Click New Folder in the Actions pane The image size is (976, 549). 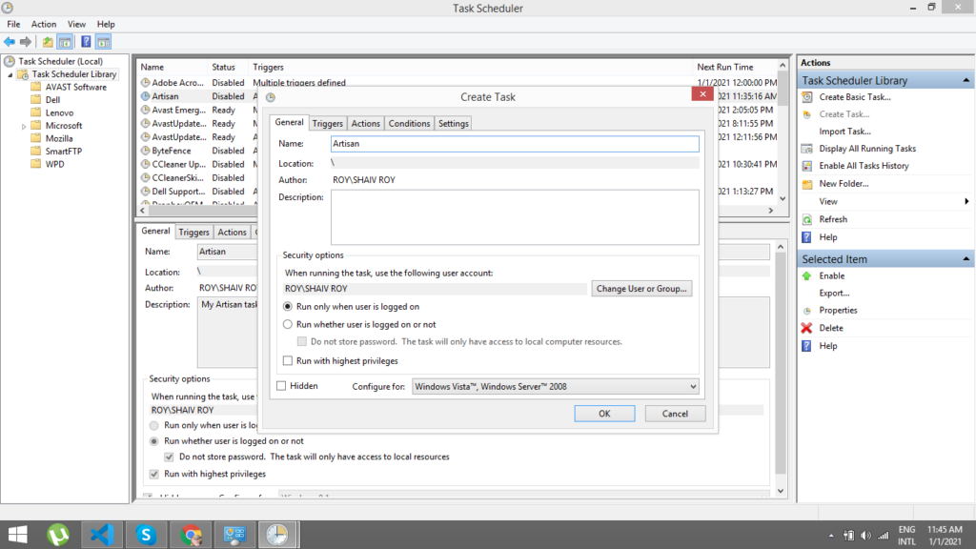[x=844, y=184]
